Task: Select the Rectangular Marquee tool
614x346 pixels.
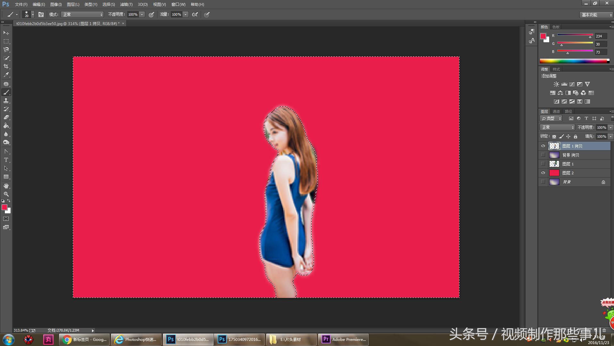Action: coord(6,41)
